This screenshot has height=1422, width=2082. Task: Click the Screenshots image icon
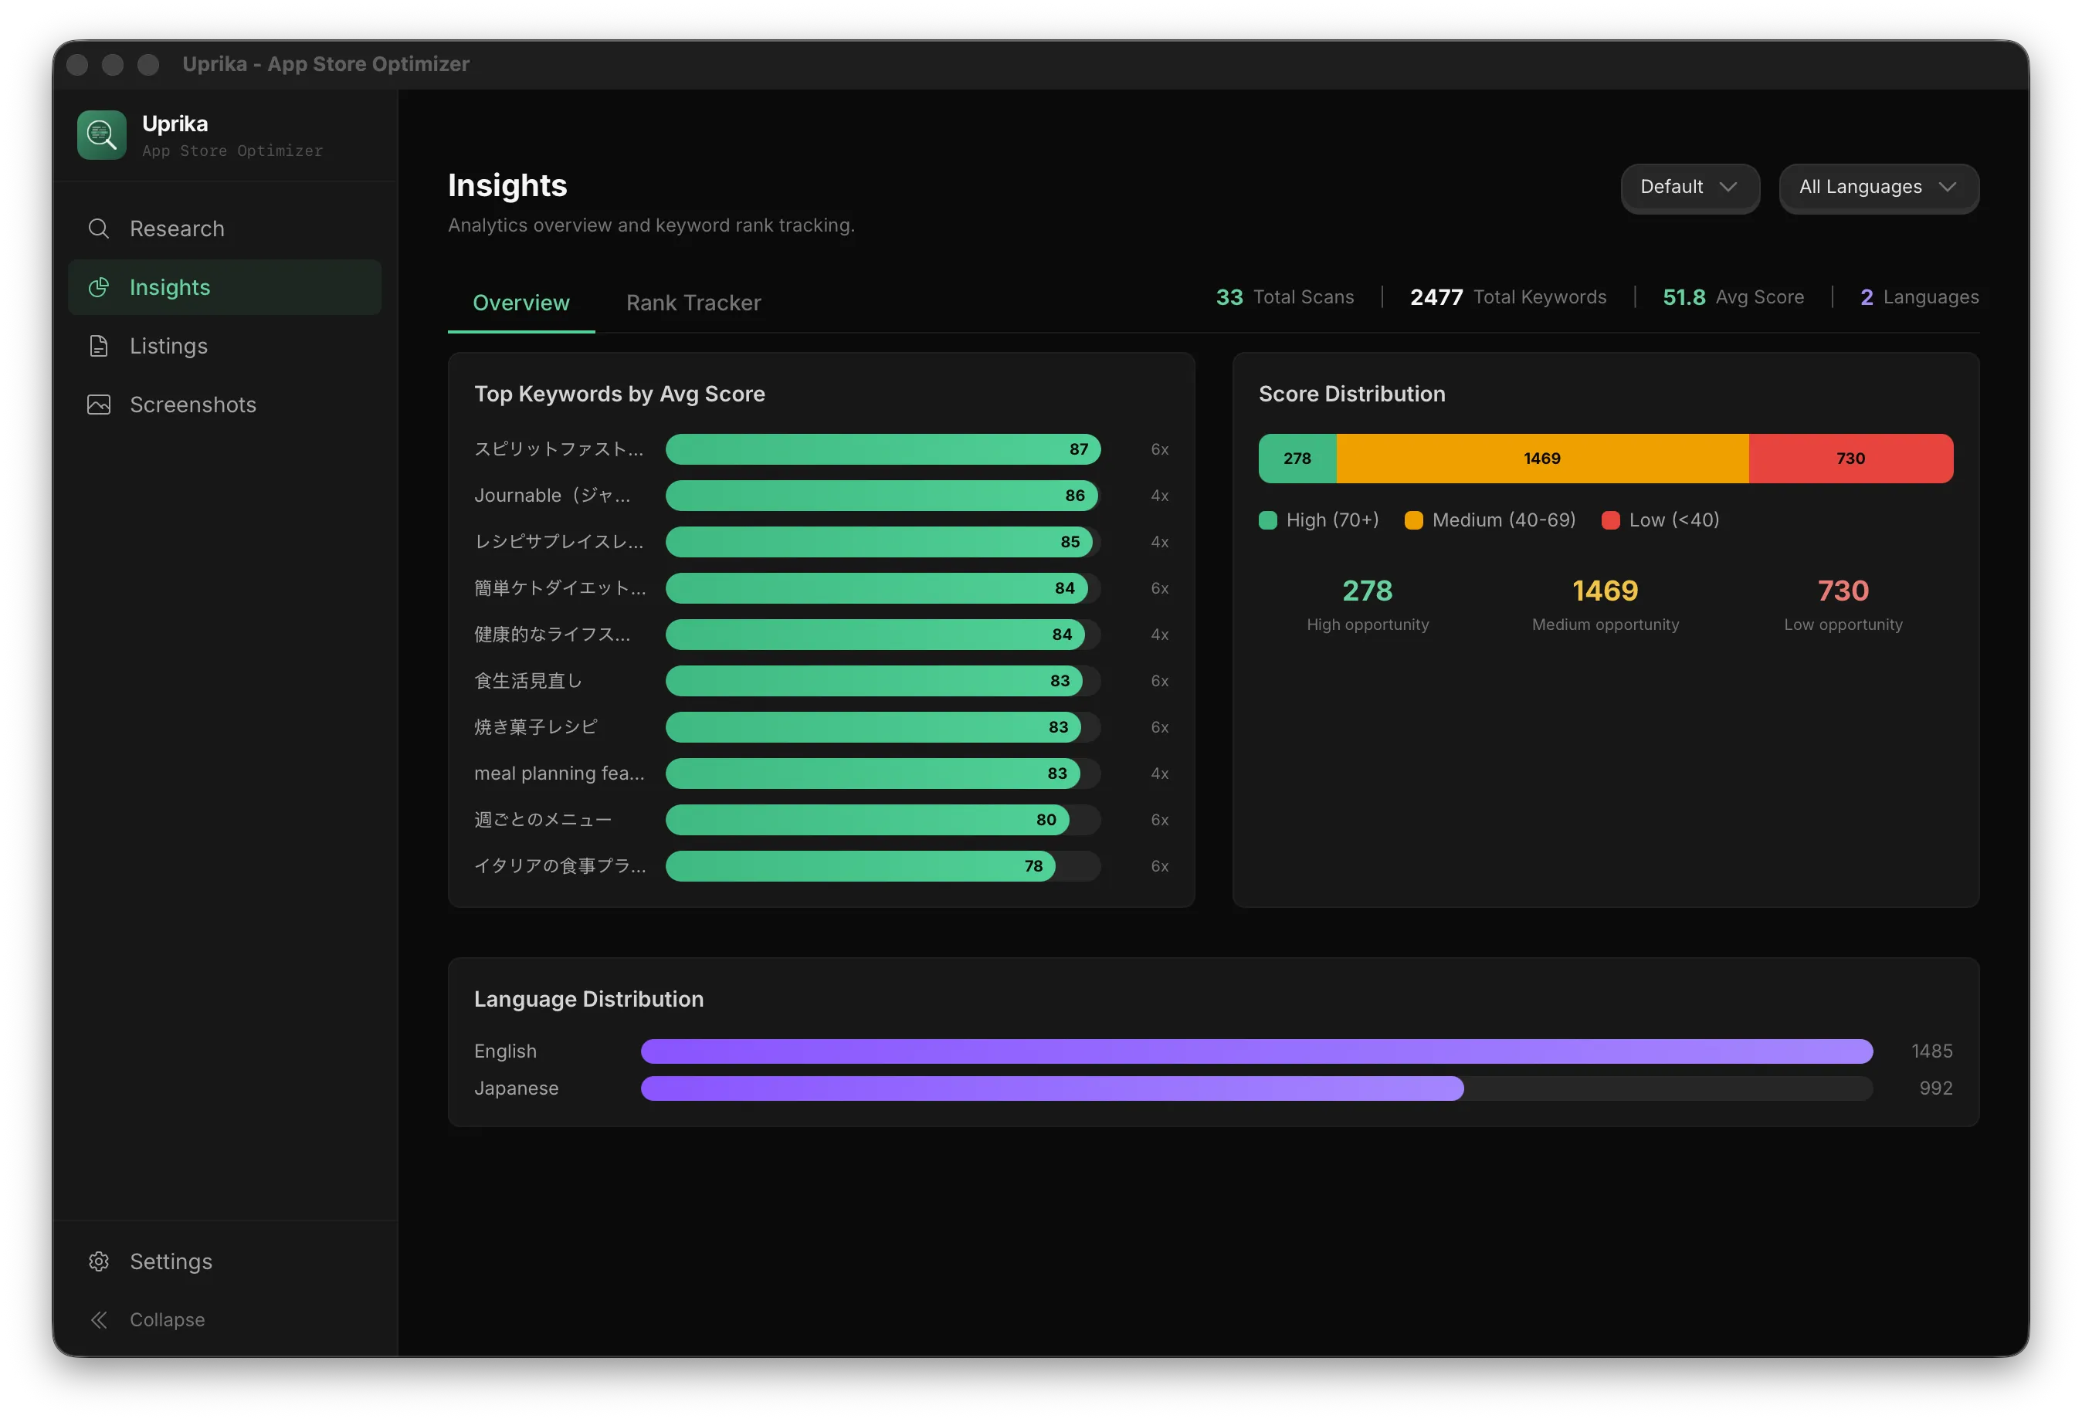click(99, 405)
